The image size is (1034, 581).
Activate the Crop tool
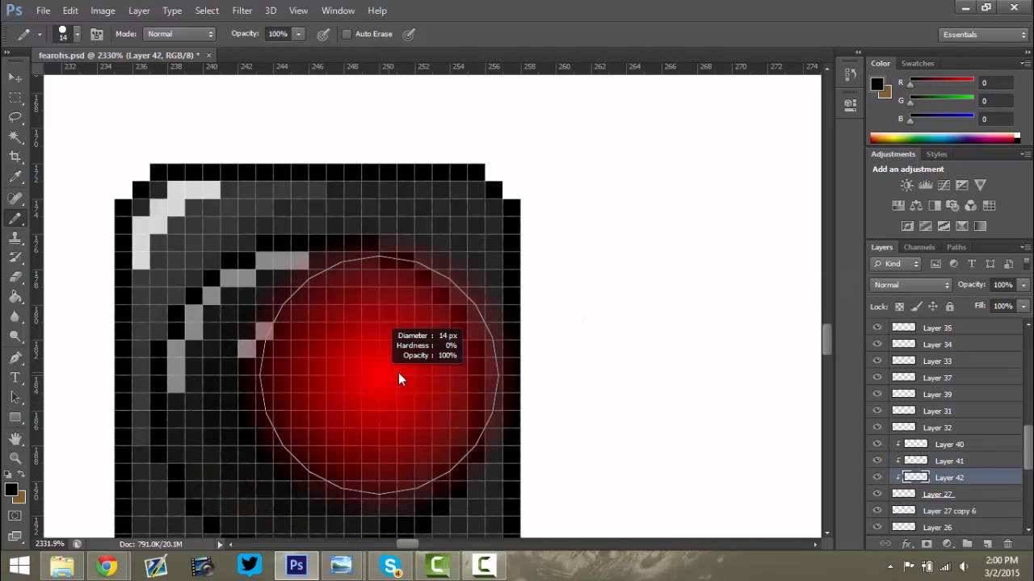(x=15, y=157)
